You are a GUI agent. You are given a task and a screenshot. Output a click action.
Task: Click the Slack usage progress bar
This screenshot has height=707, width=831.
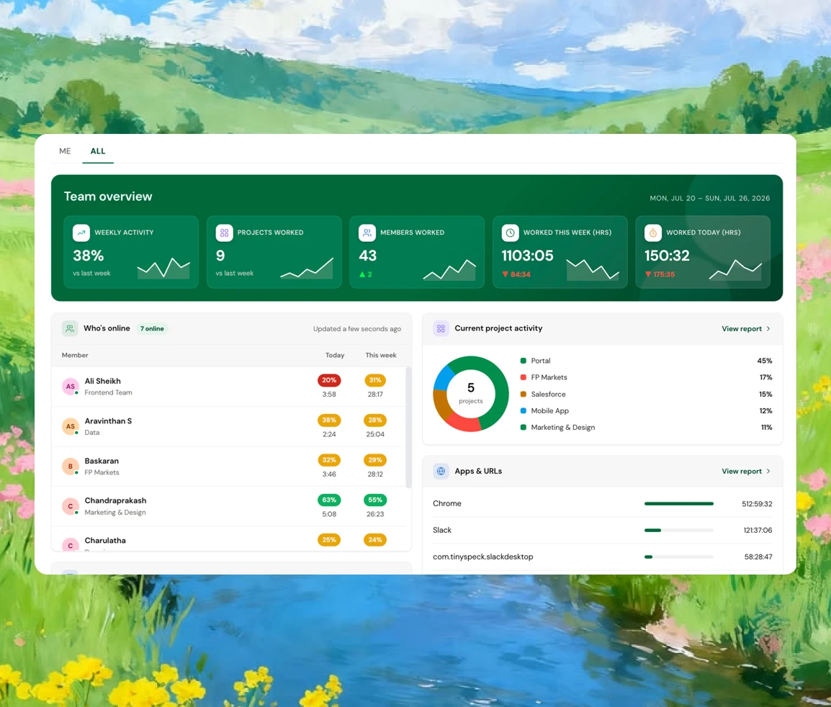[x=679, y=530]
